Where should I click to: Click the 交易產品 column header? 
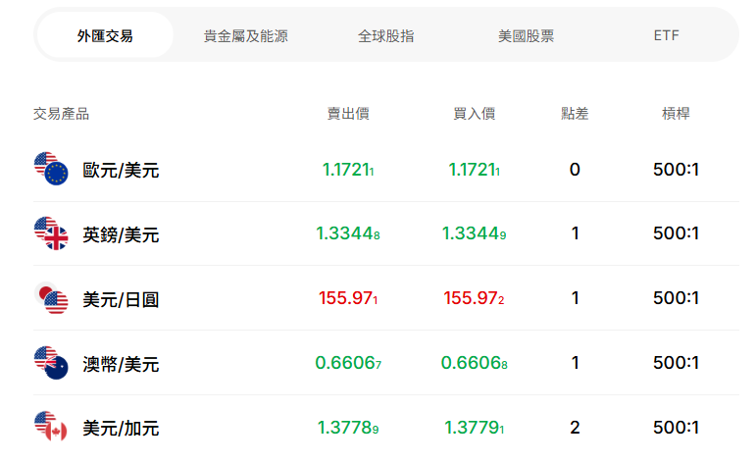coord(61,114)
